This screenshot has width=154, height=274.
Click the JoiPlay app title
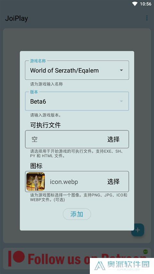(17, 18)
